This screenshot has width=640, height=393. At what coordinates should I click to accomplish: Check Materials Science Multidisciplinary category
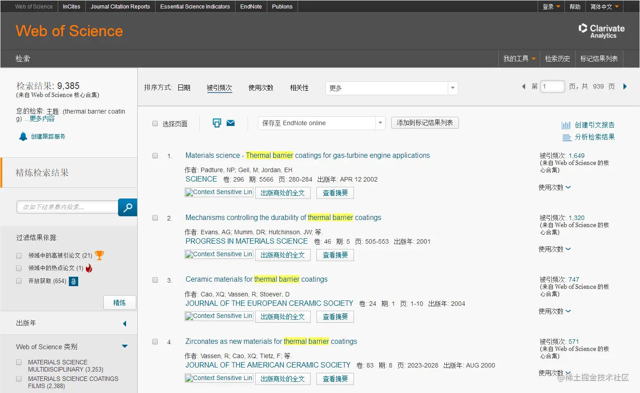click(19, 362)
